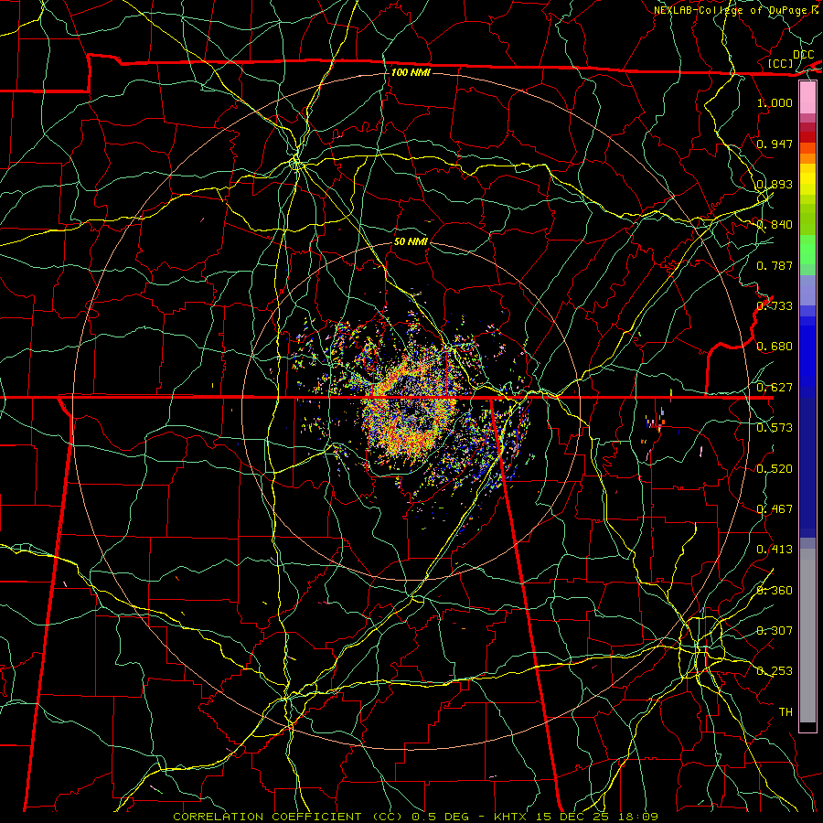823x823 pixels.
Task: Click the 0.840 value on the color scale
Action: [x=775, y=225]
